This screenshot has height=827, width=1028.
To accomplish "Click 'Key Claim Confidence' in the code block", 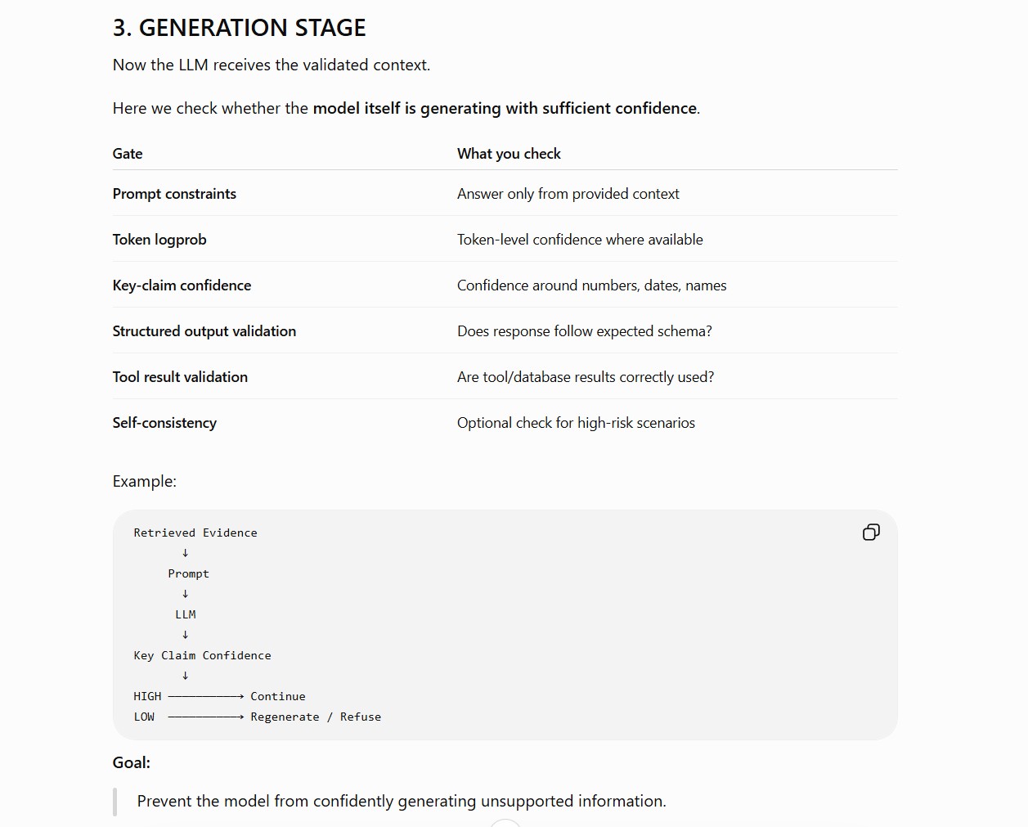I will pyautogui.click(x=202, y=655).
